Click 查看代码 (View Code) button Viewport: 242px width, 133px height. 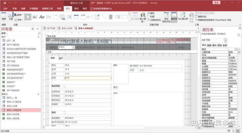[201, 16]
